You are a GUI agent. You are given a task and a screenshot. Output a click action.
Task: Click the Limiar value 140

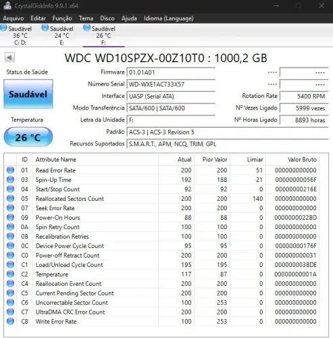(x=257, y=199)
